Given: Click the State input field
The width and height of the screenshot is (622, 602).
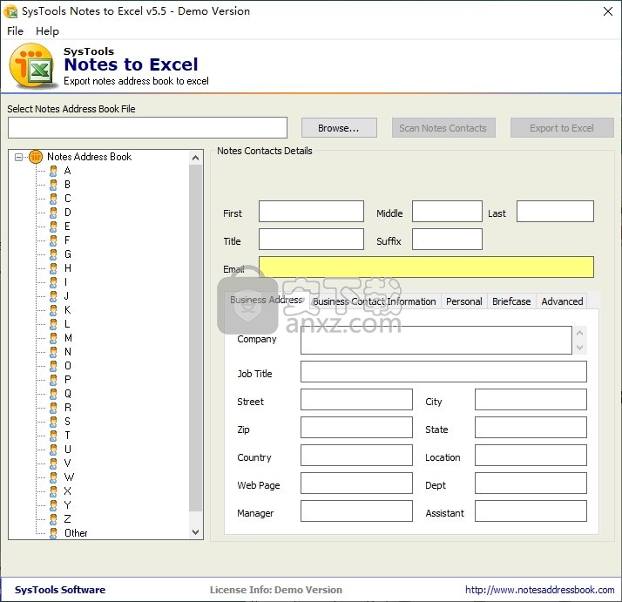Looking at the screenshot, I should 531,428.
